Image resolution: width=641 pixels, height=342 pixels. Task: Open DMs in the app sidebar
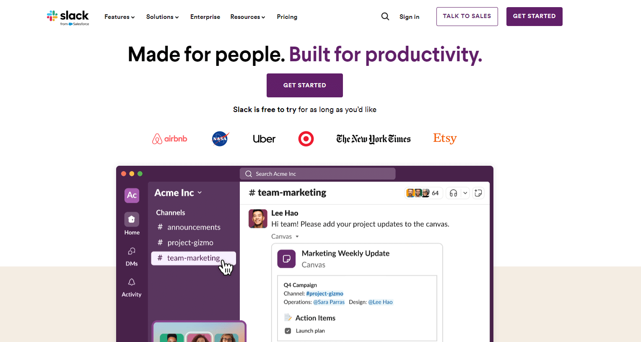132,252
